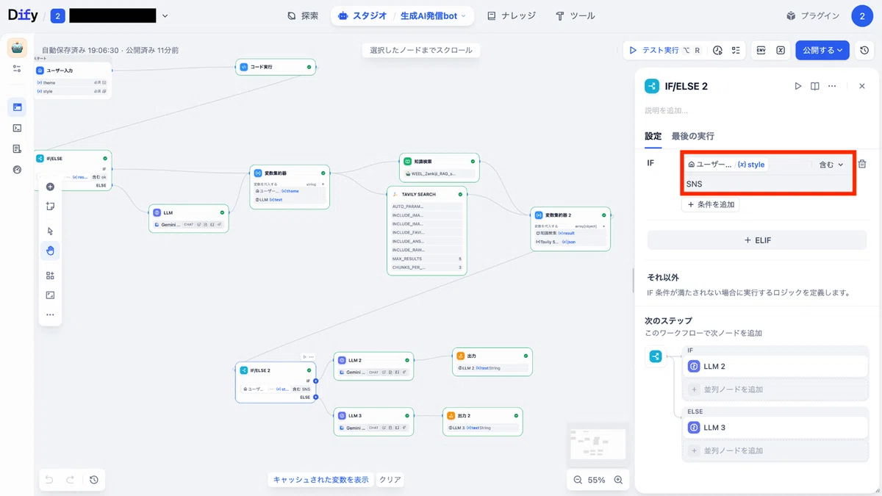Image resolution: width=882 pixels, height=496 pixels.
Task: Add parallel node under LLM 3
Action: click(x=775, y=450)
